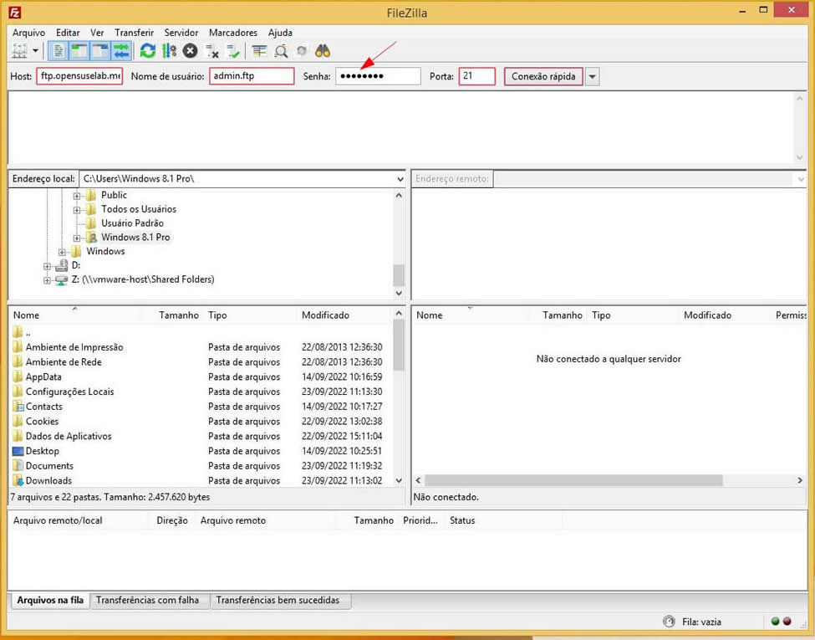
Task: Click the remote panel horizontal scrollbar
Action: tap(573, 481)
